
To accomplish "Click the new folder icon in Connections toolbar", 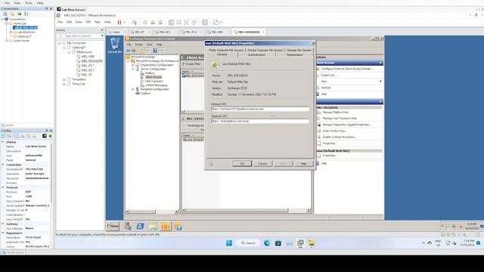I will [x=12, y=14].
